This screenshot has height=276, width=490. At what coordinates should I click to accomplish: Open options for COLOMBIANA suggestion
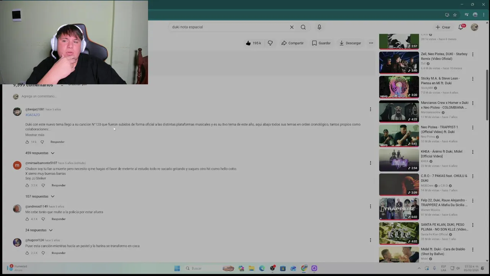click(473, 103)
